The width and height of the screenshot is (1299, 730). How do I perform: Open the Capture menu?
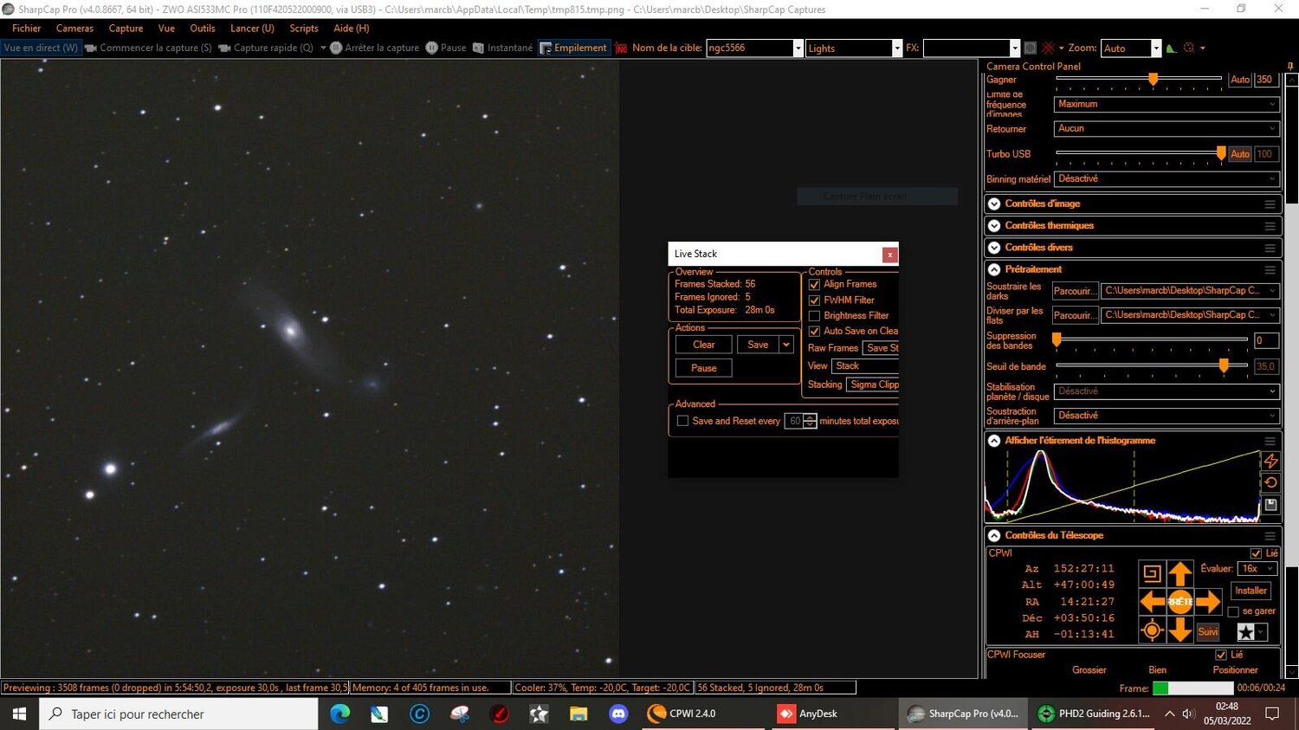(x=126, y=28)
